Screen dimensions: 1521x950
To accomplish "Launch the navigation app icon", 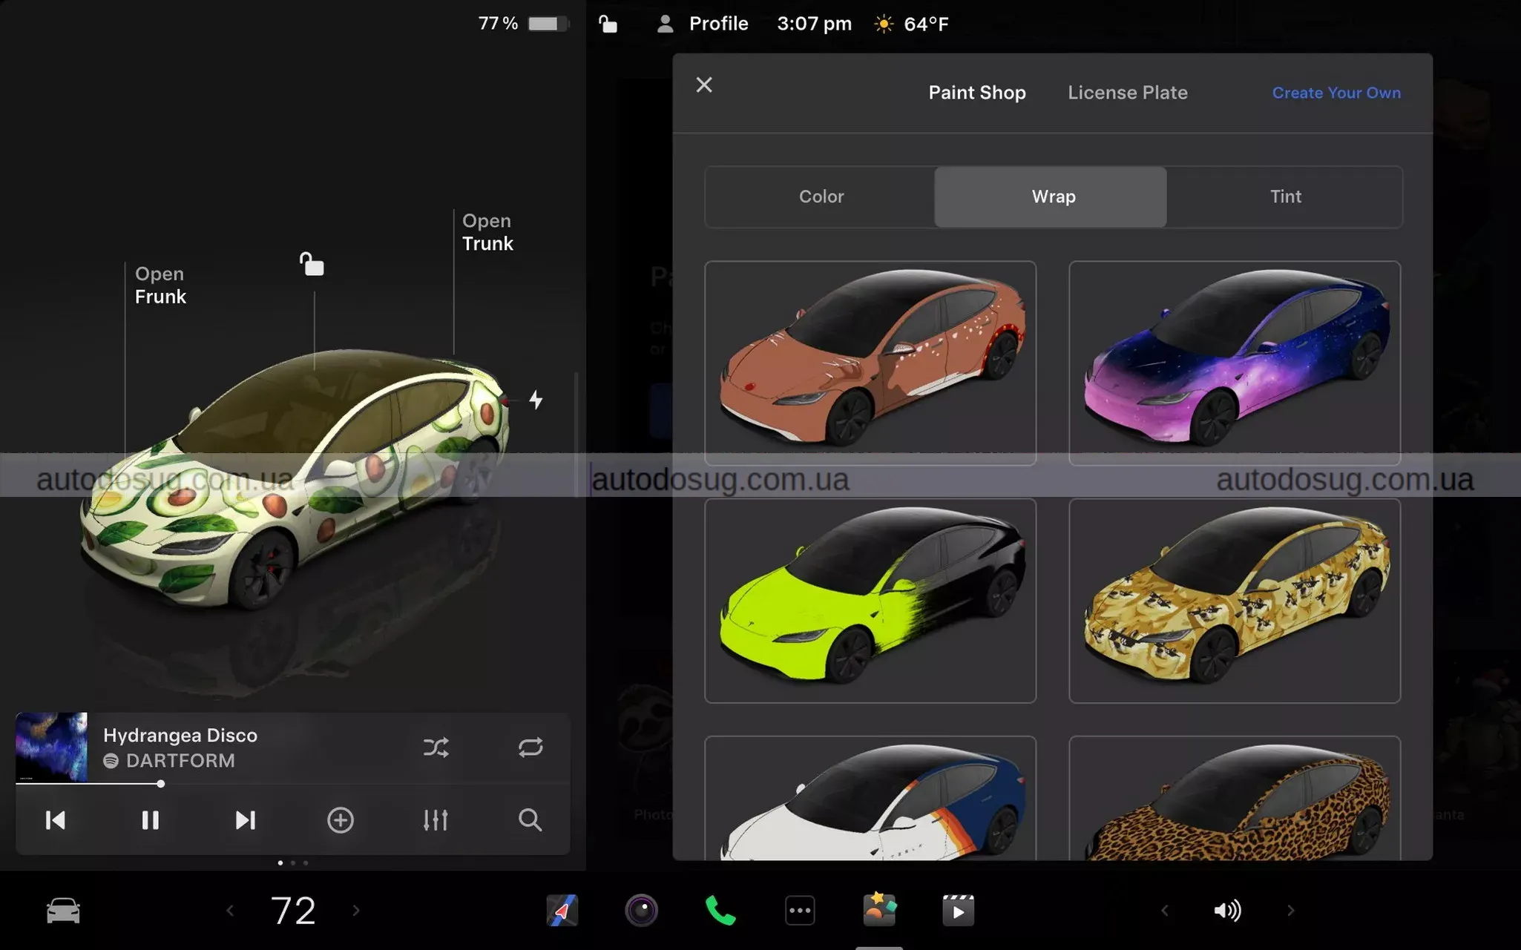I will pyautogui.click(x=562, y=910).
